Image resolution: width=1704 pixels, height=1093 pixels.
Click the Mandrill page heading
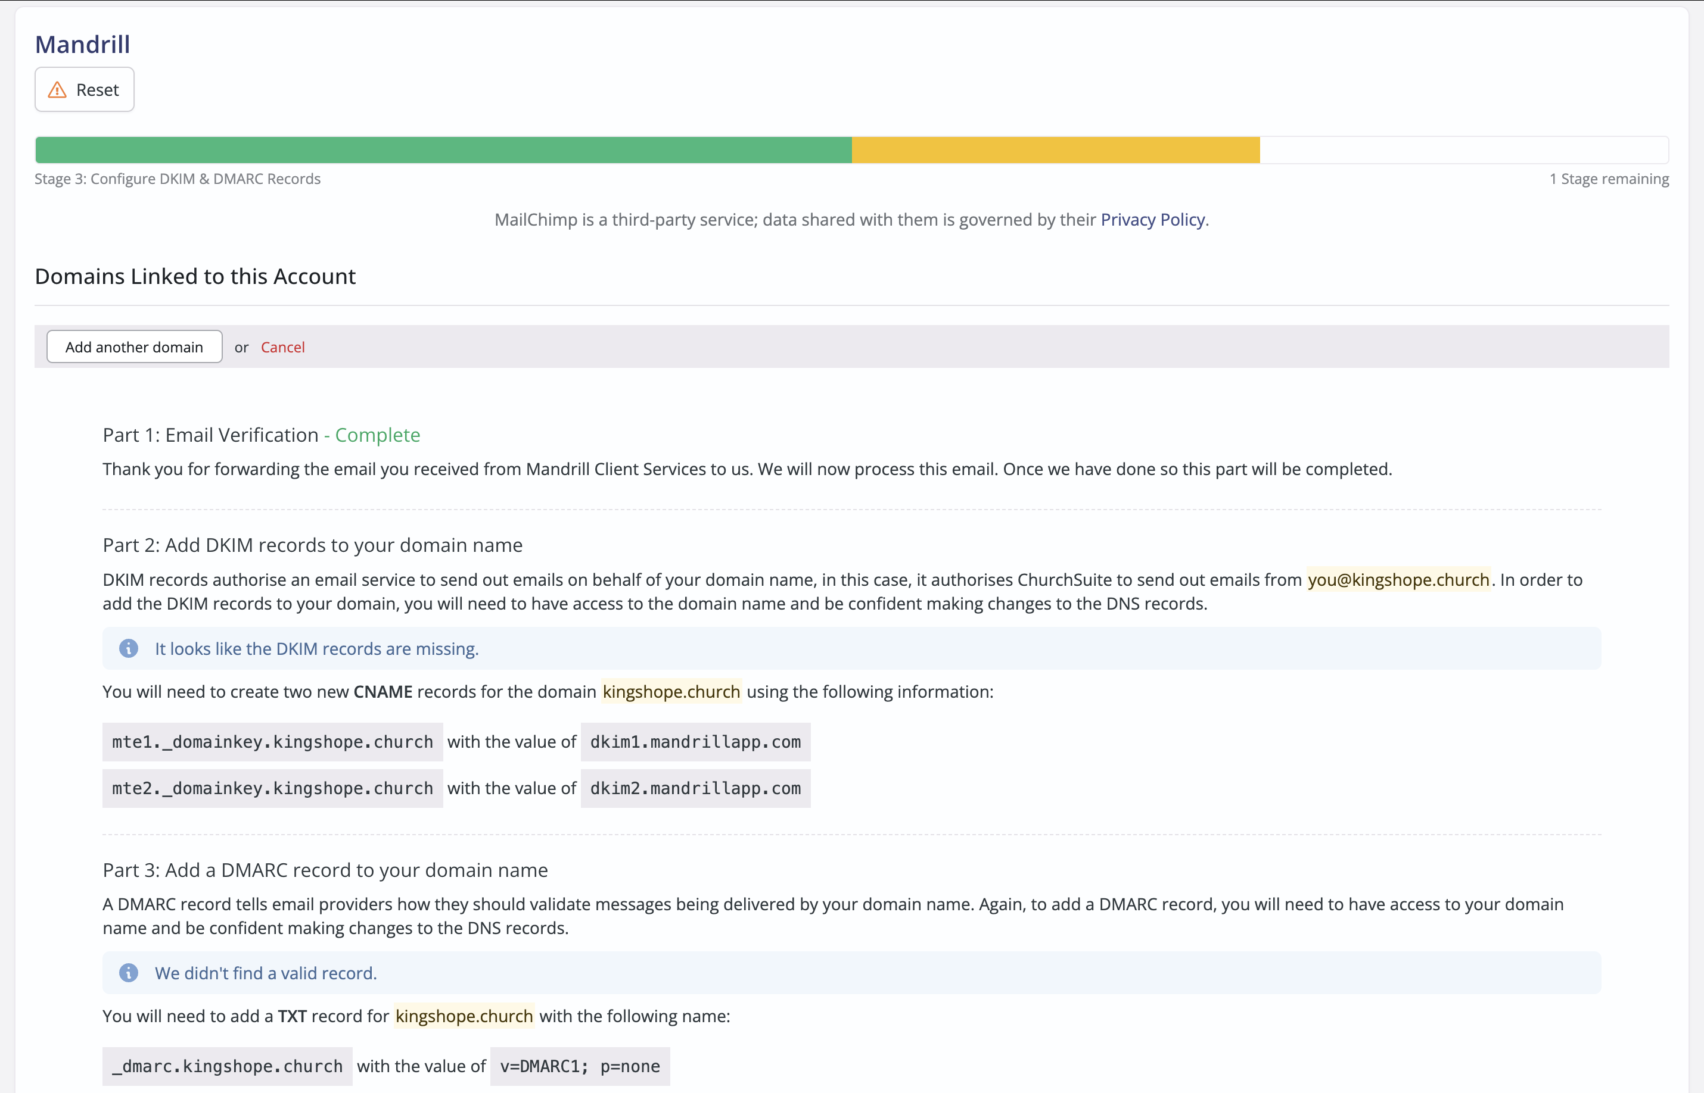82,44
